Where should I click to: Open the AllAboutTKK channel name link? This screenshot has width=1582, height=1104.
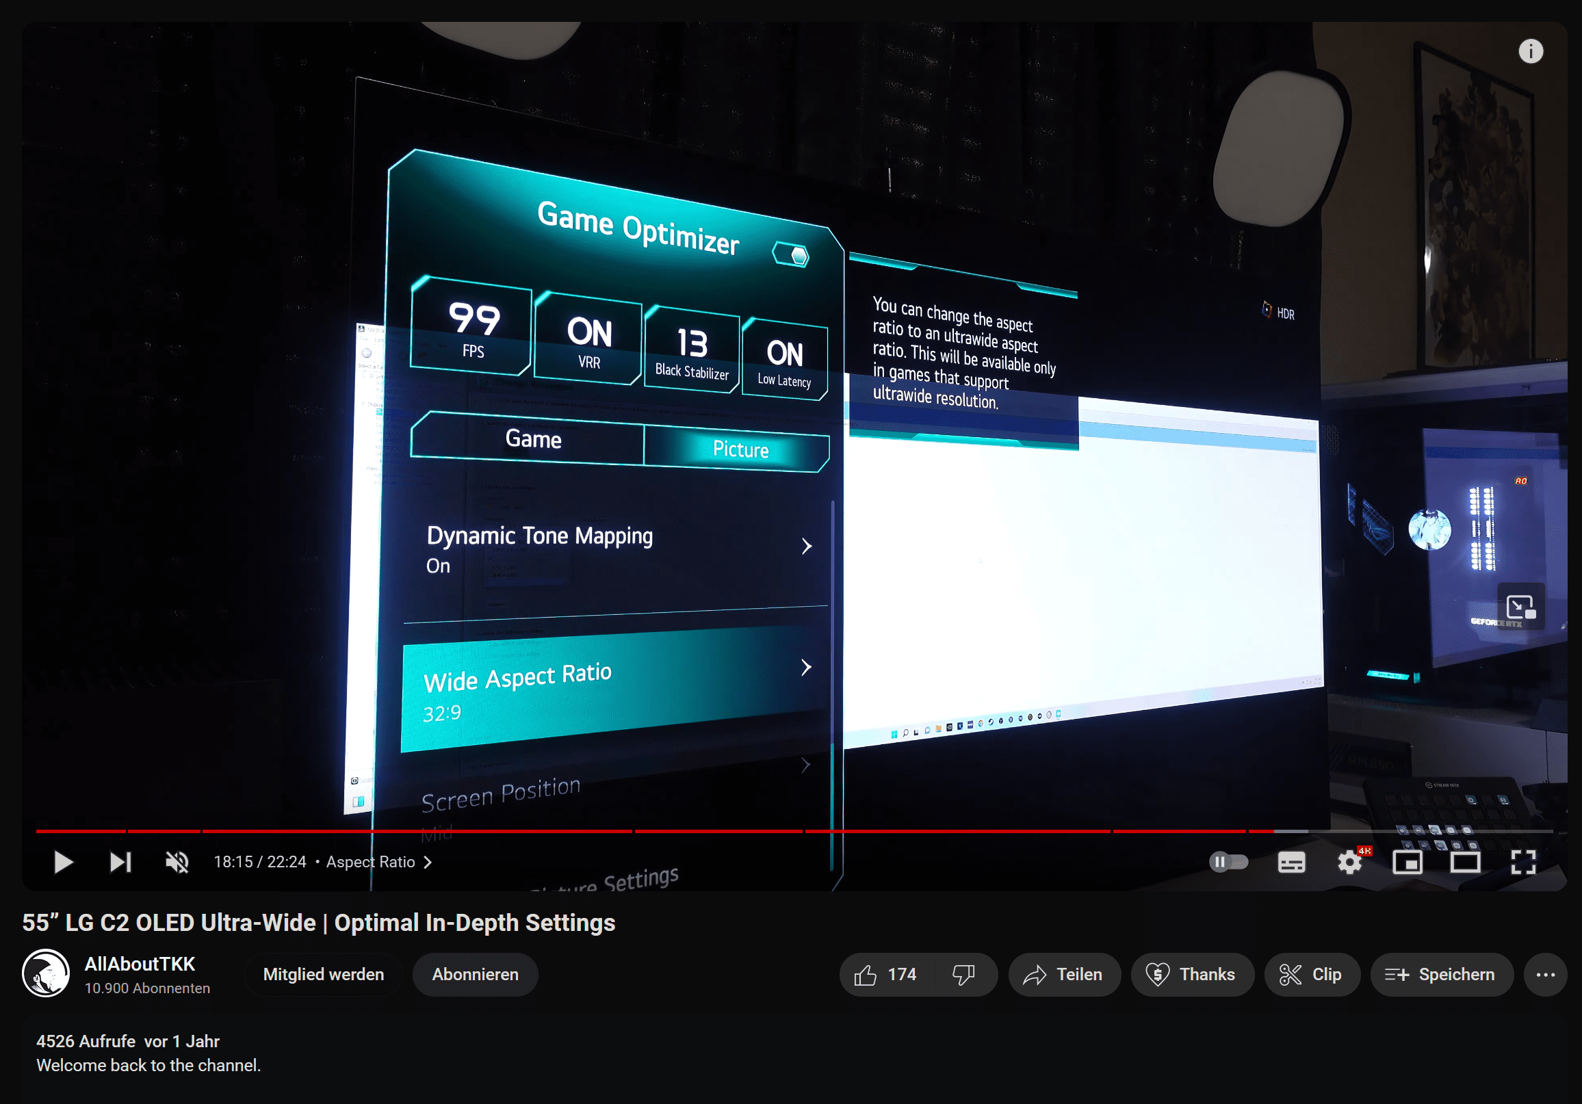click(x=140, y=964)
